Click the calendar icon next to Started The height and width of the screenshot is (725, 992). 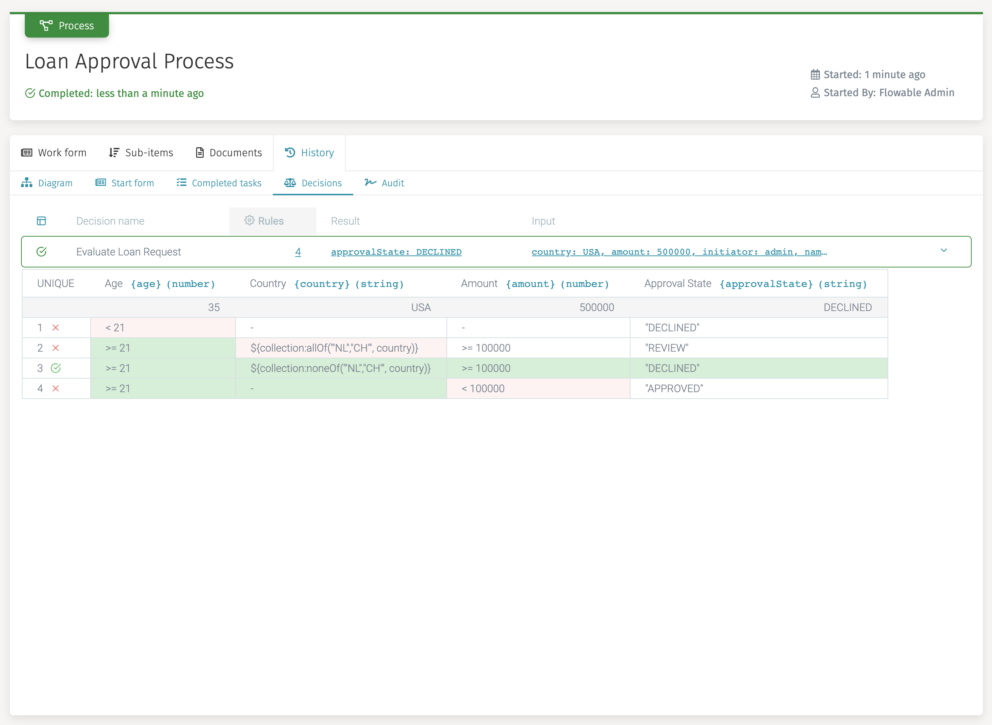[x=815, y=75]
